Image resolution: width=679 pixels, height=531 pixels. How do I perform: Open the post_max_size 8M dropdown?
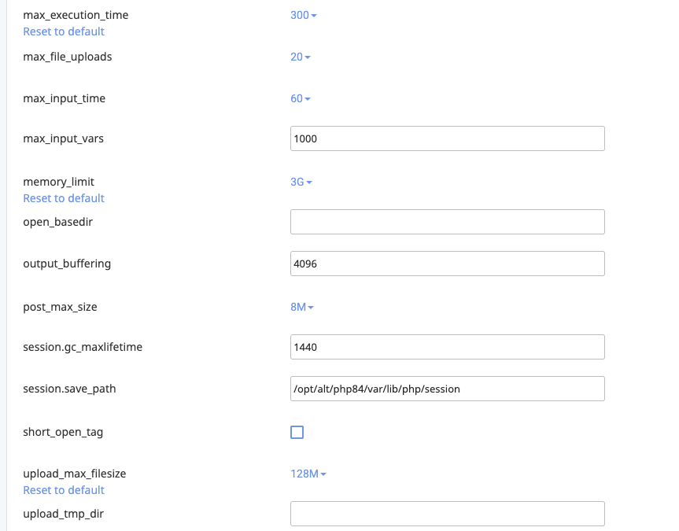pos(302,307)
